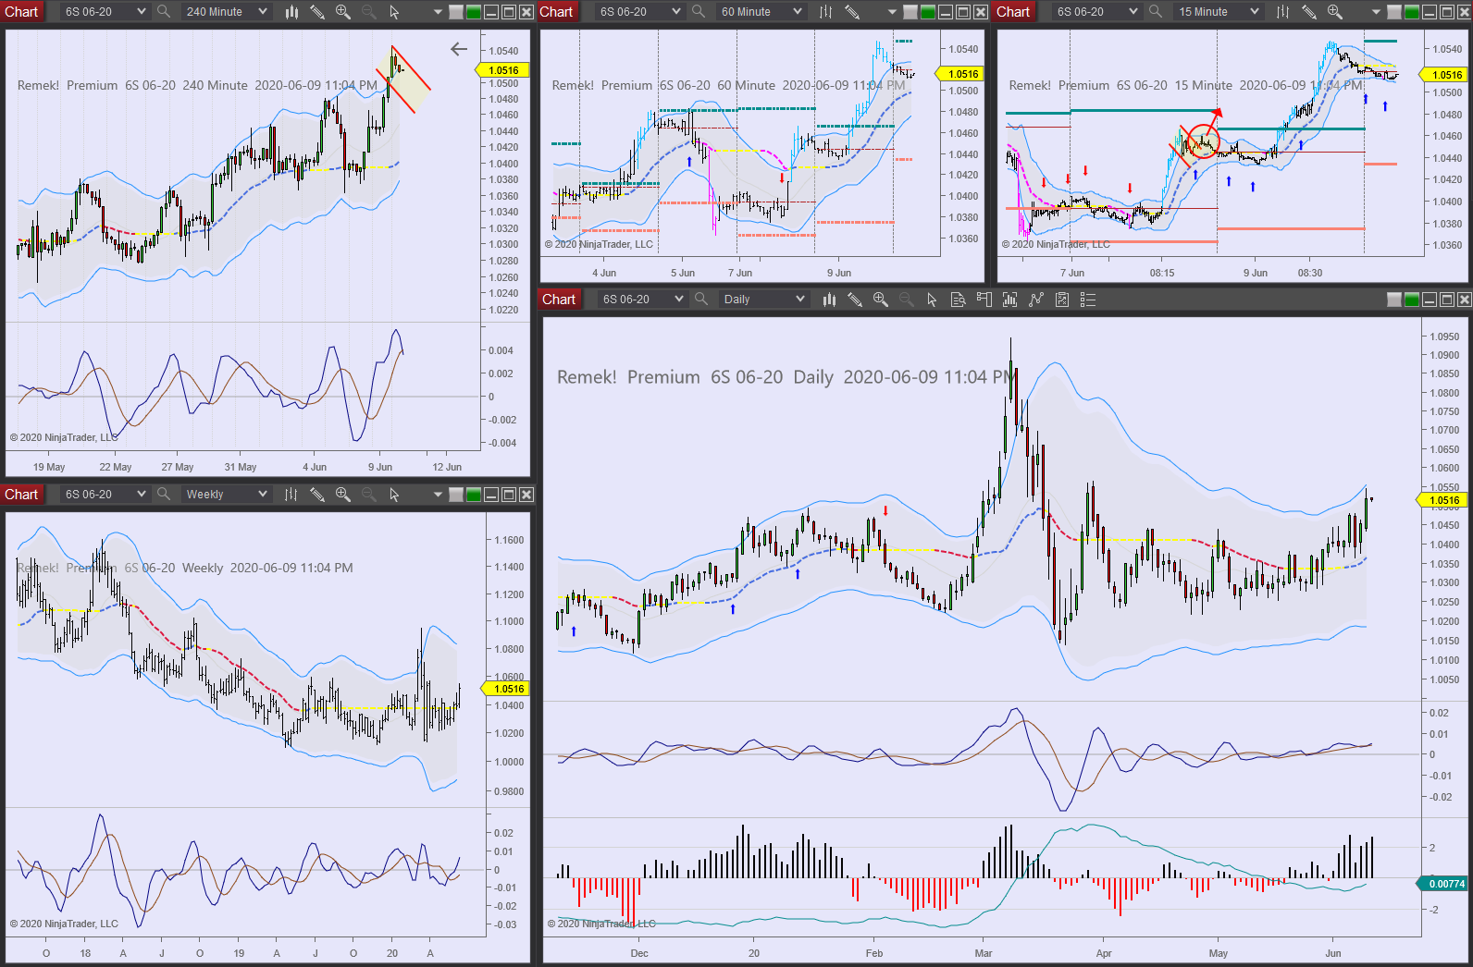The height and width of the screenshot is (967, 1473).
Task: Click the '22 May' date label, 240 Minute chart
Action: (116, 467)
